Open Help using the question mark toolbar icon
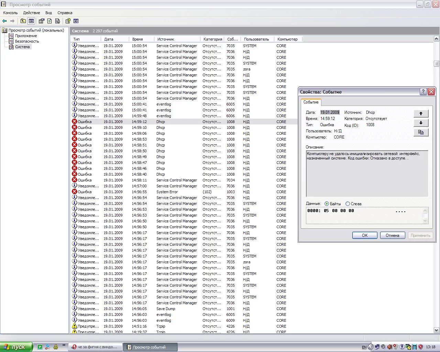This screenshot has height=352, width=440. (x=68, y=21)
